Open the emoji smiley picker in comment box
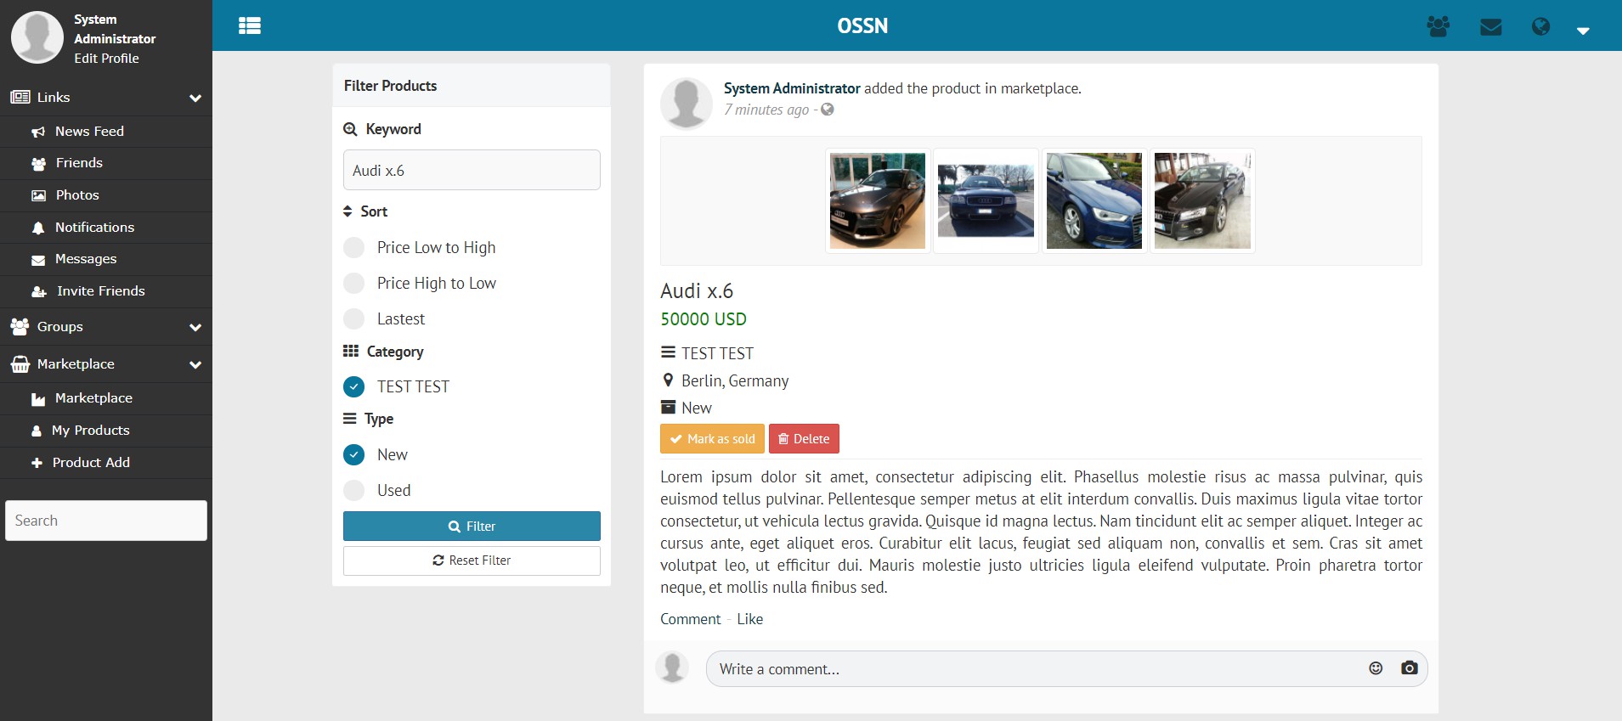 click(1376, 668)
